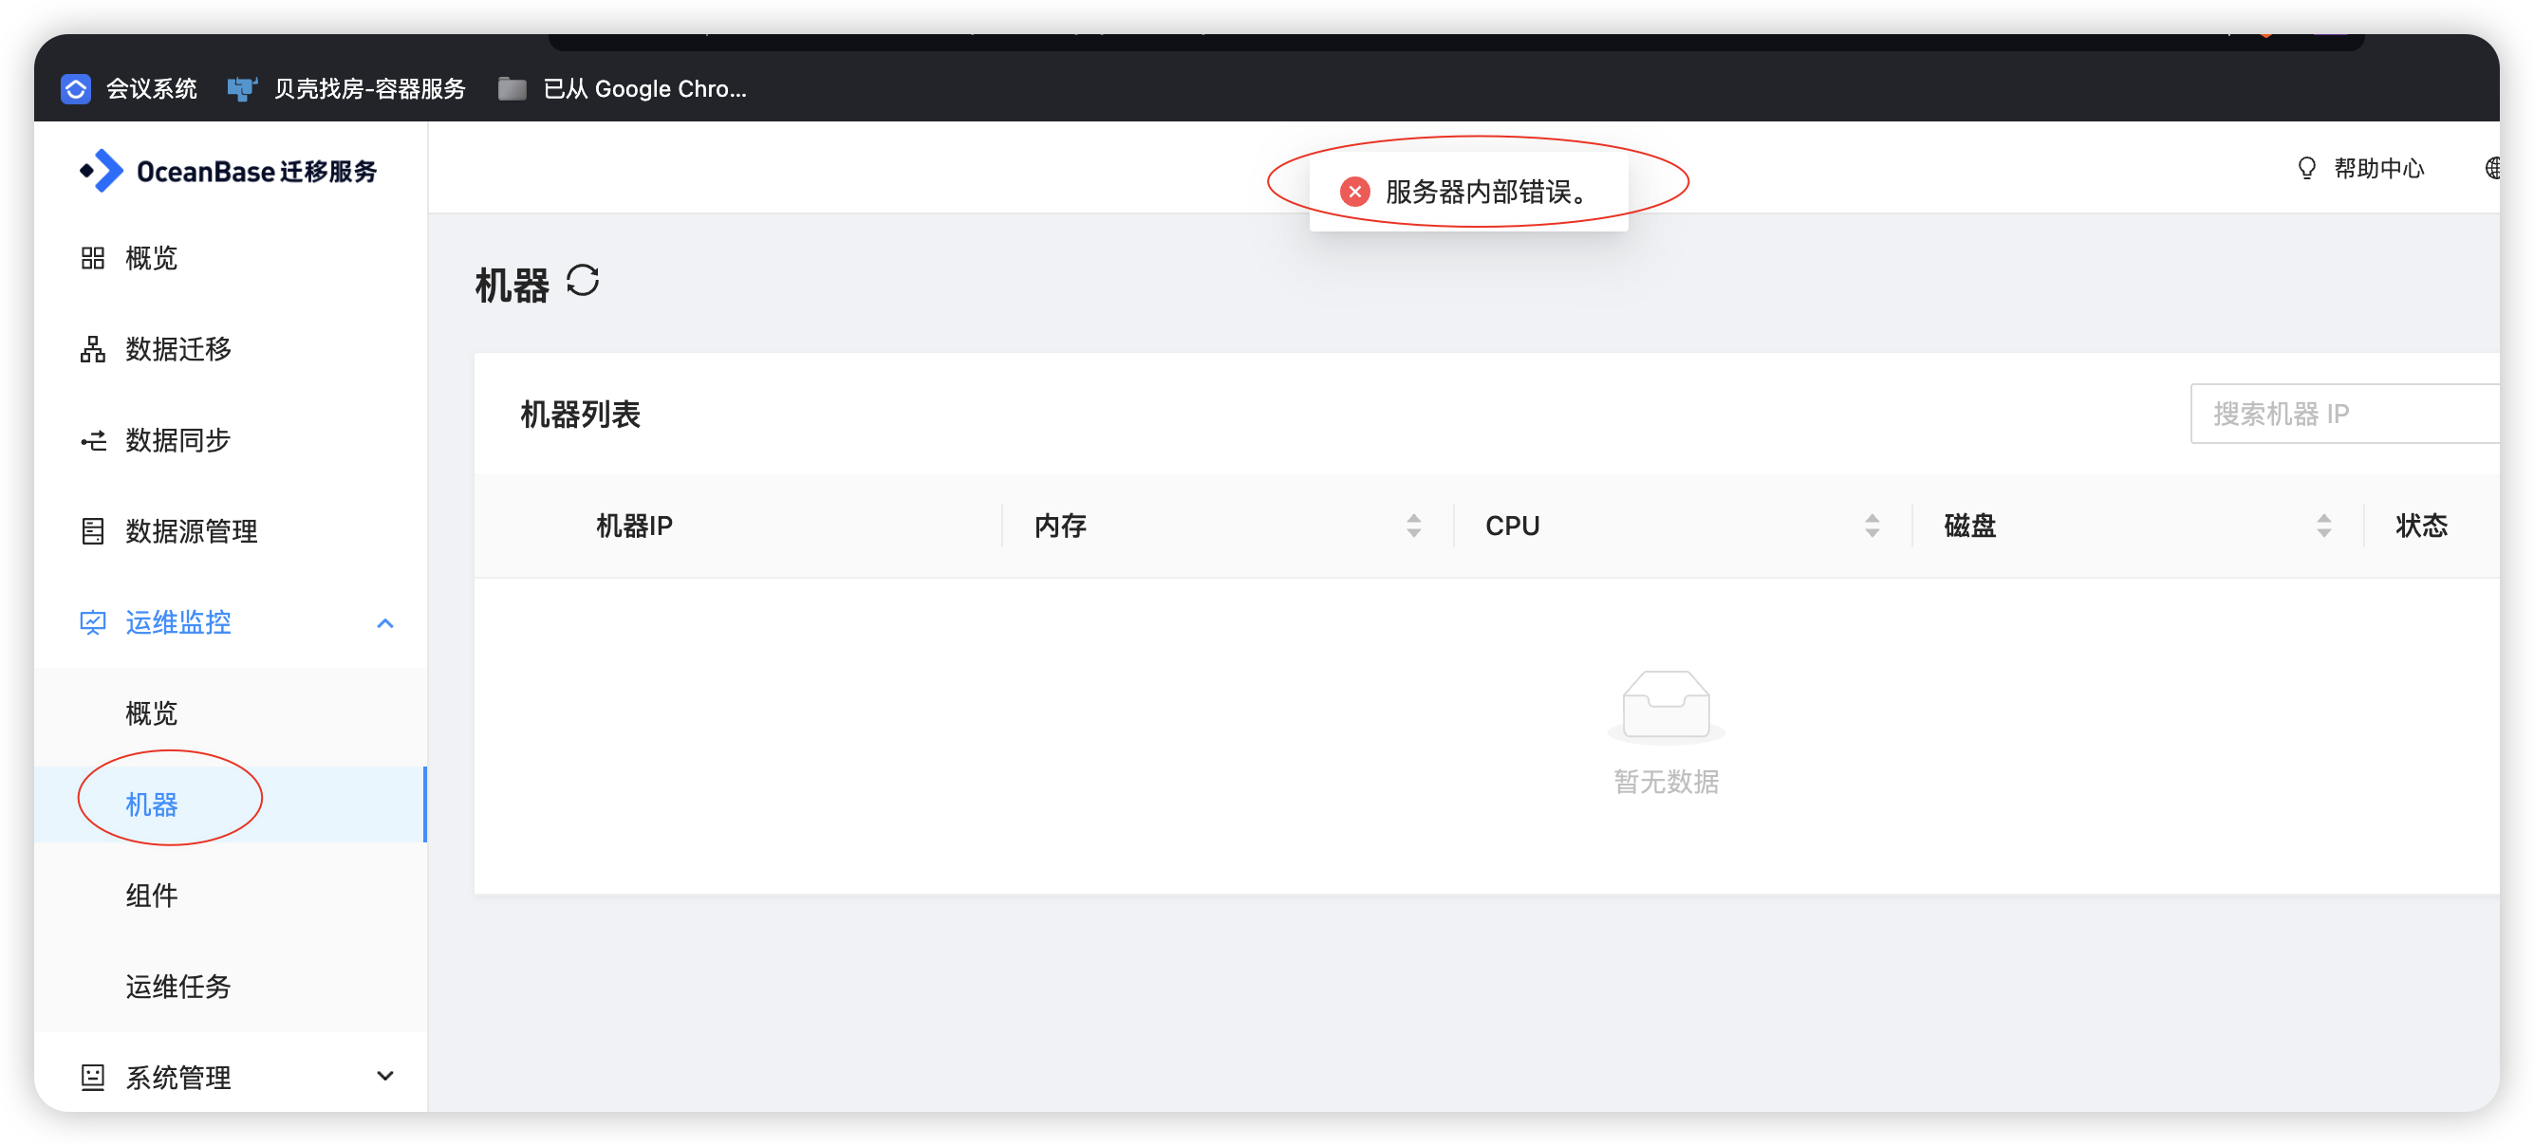This screenshot has height=1146, width=2534.
Task: Open 概览 under 运维监控
Action: [x=231, y=713]
